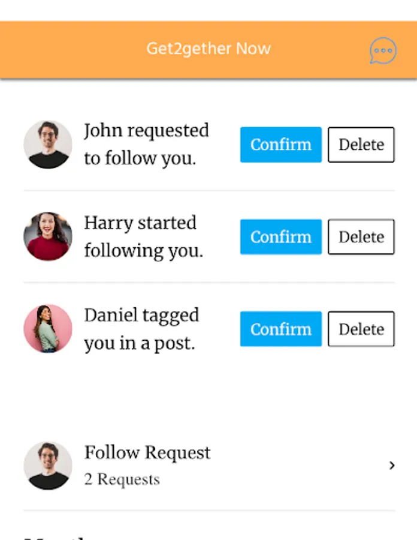The height and width of the screenshot is (540, 417).
Task: Click the Harry started following you notification row
Action: point(141,236)
